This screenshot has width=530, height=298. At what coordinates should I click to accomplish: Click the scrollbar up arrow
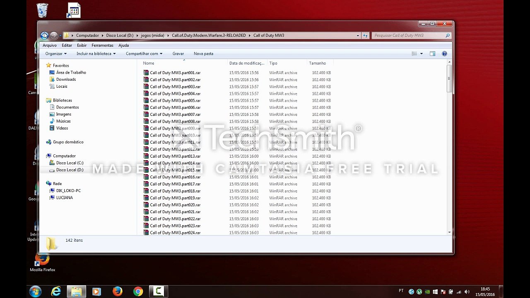450,62
